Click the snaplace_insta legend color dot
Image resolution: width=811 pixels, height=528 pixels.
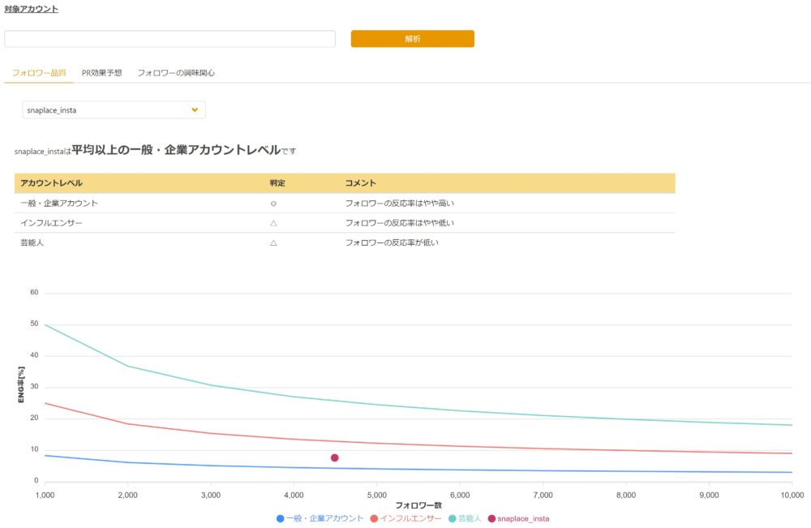pos(491,518)
